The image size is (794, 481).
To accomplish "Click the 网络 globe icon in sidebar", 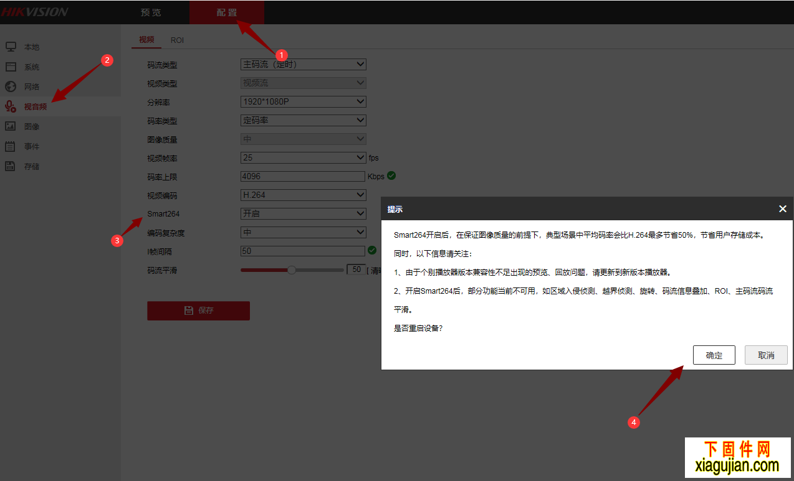I will (x=11, y=86).
